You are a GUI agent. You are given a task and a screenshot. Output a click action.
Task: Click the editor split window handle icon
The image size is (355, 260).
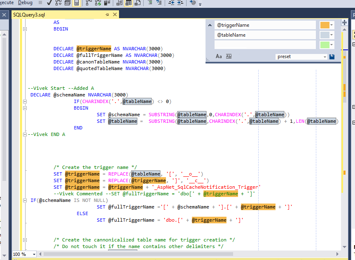pos(344,22)
